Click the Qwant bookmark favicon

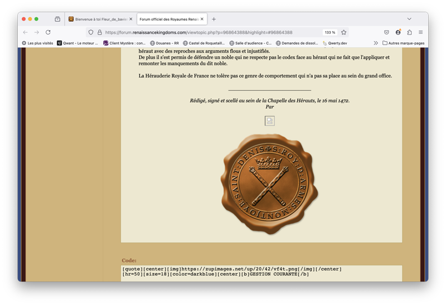(59, 43)
